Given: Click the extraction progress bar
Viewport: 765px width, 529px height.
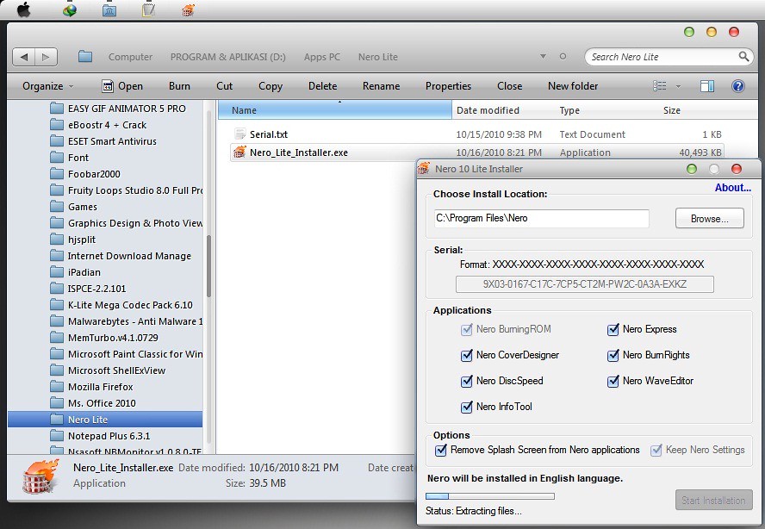Looking at the screenshot, I should [490, 496].
